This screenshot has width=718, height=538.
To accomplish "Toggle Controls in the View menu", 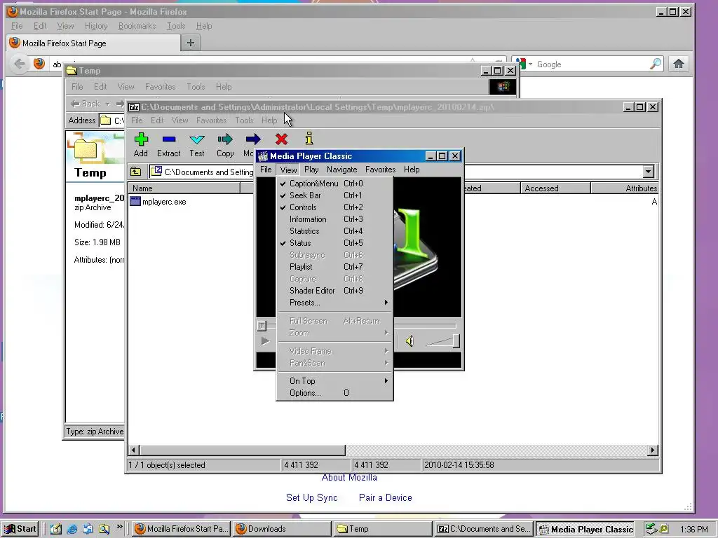I will tap(334, 207).
